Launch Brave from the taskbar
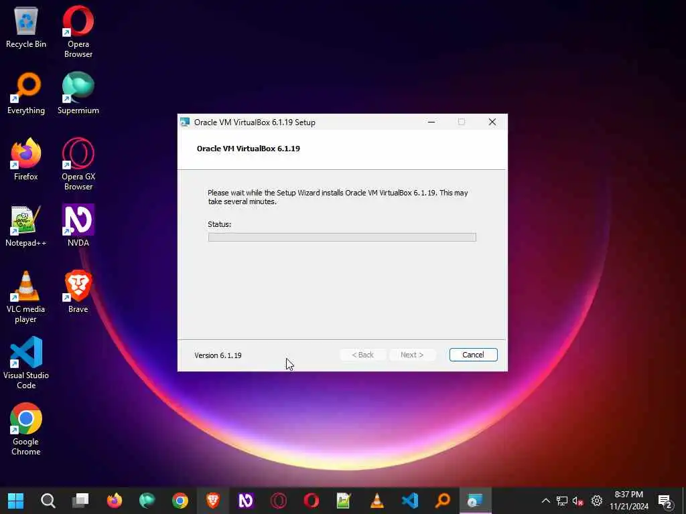 pos(213,501)
